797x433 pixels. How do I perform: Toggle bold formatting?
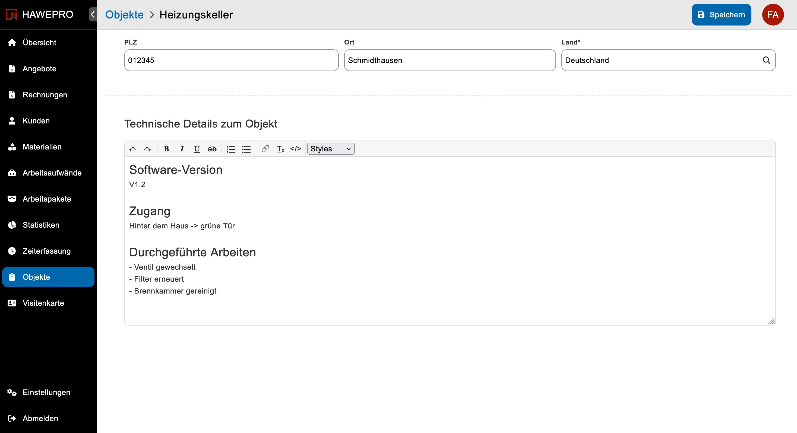pos(166,149)
